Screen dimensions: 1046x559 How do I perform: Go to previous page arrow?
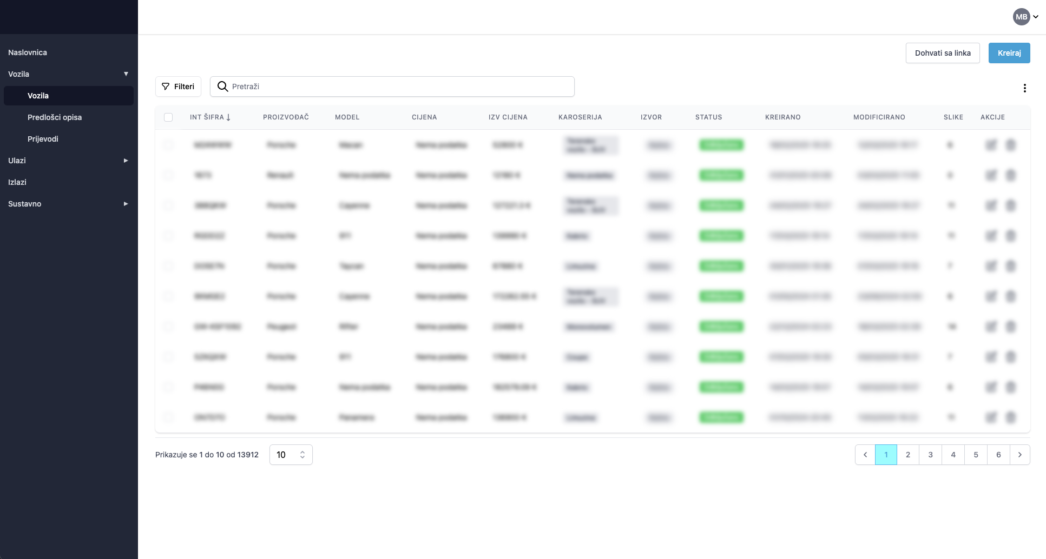coord(865,455)
